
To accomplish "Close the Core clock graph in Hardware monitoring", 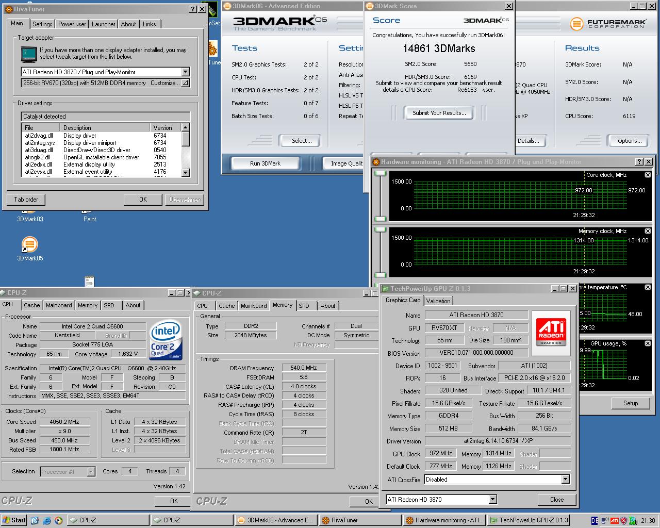I will click(x=648, y=175).
